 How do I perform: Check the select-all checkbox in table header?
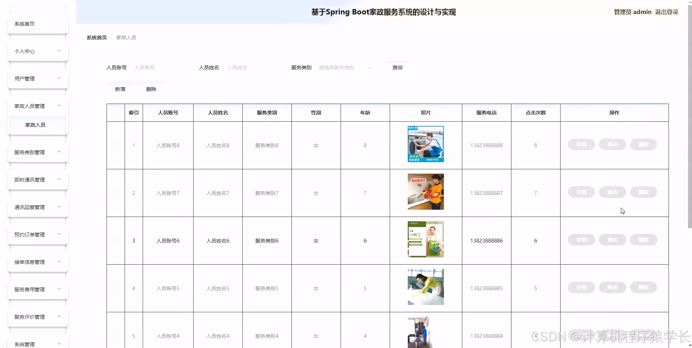click(115, 112)
